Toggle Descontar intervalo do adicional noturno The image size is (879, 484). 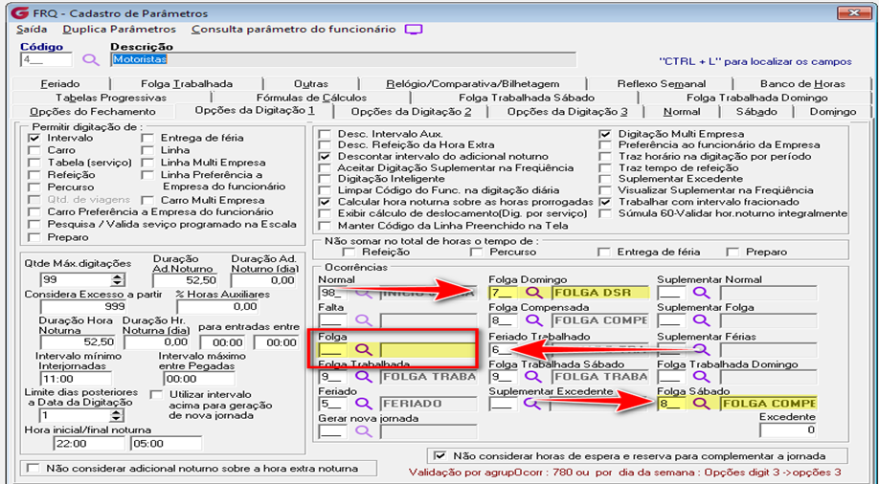(x=325, y=156)
